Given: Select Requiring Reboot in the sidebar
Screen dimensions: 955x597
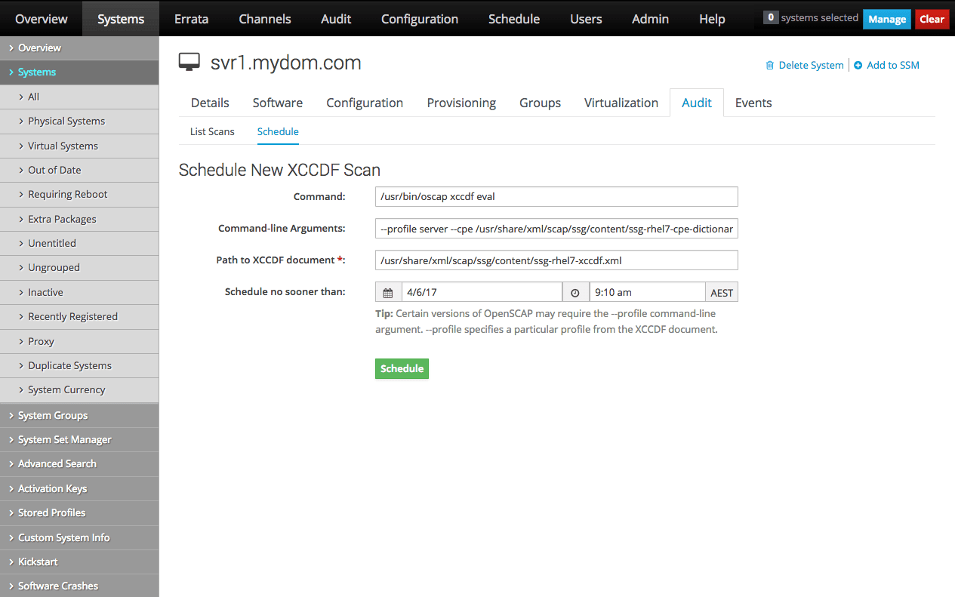Looking at the screenshot, I should point(79,194).
